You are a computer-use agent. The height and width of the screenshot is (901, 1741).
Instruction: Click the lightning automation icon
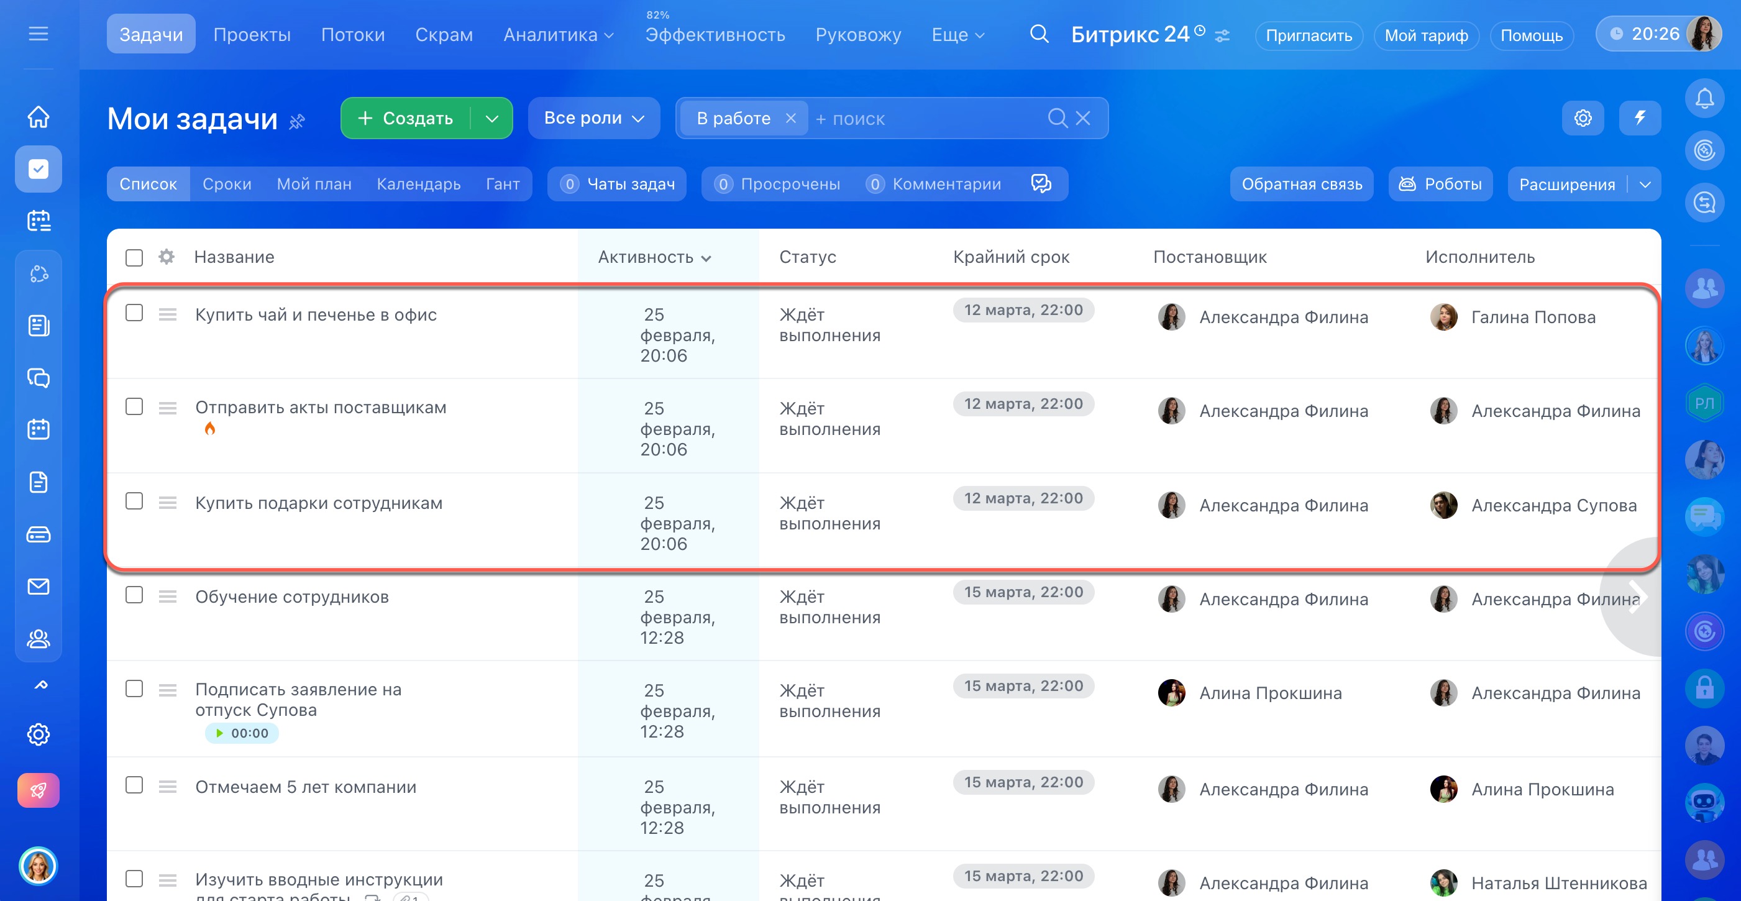1640,118
